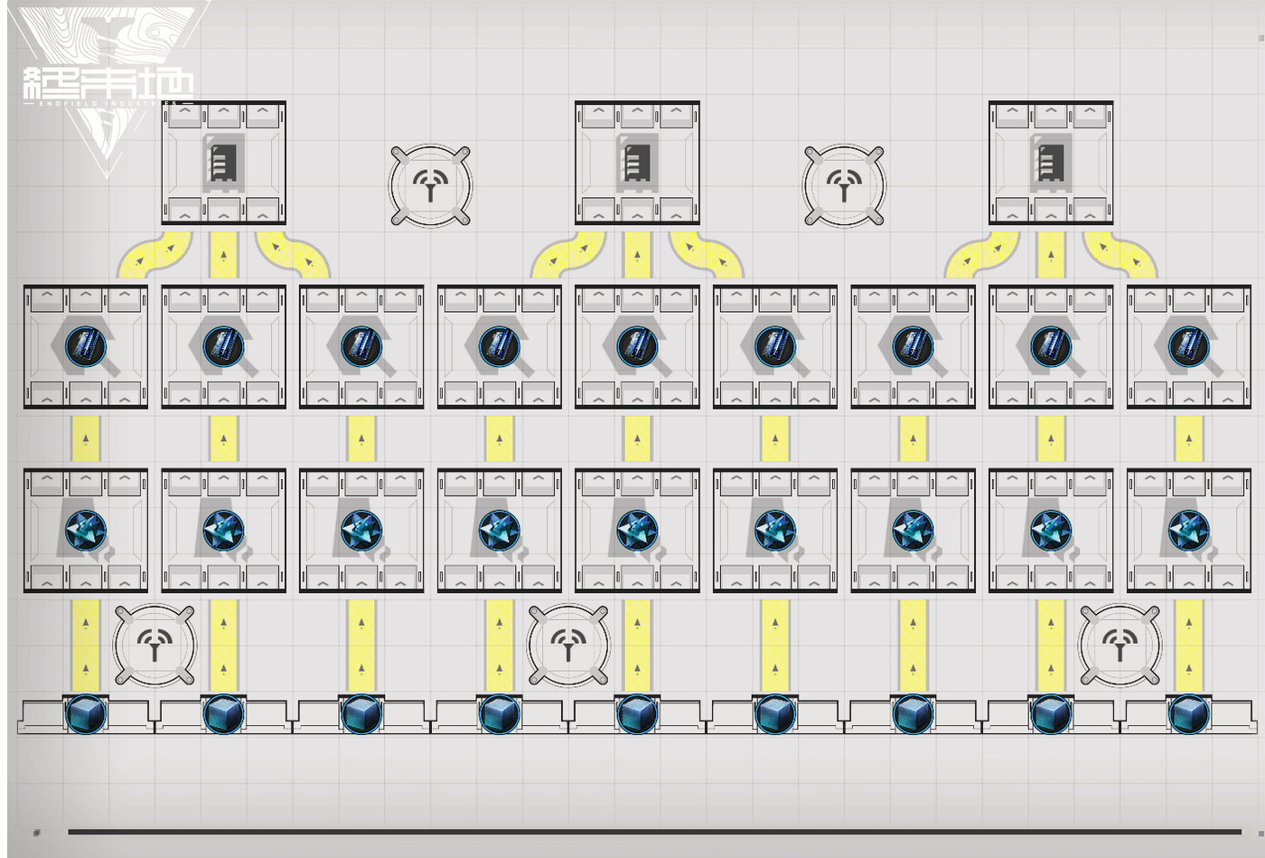
Task: Click the Endfield Industries logo watermark
Action: (108, 86)
